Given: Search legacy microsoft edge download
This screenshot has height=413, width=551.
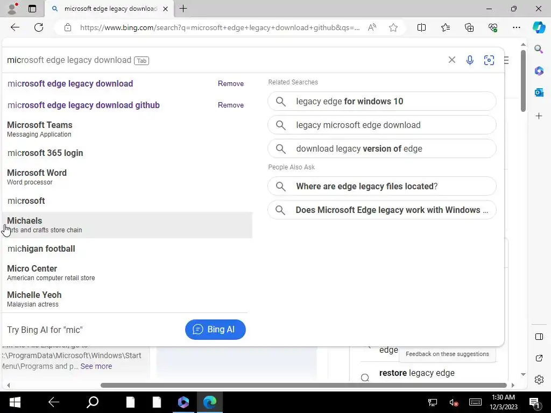Looking at the screenshot, I should tap(382, 125).
